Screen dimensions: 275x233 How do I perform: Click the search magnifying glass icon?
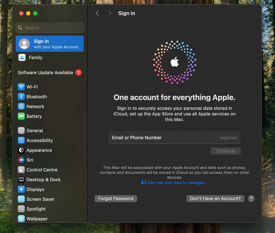point(20,28)
